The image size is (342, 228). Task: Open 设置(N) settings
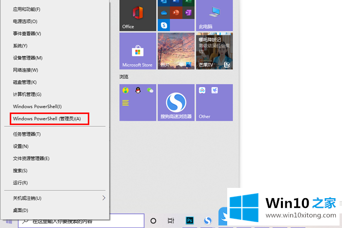tap(55, 146)
